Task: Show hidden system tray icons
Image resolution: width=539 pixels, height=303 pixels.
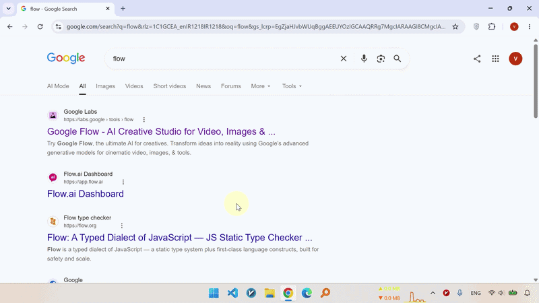Action: pyautogui.click(x=433, y=293)
